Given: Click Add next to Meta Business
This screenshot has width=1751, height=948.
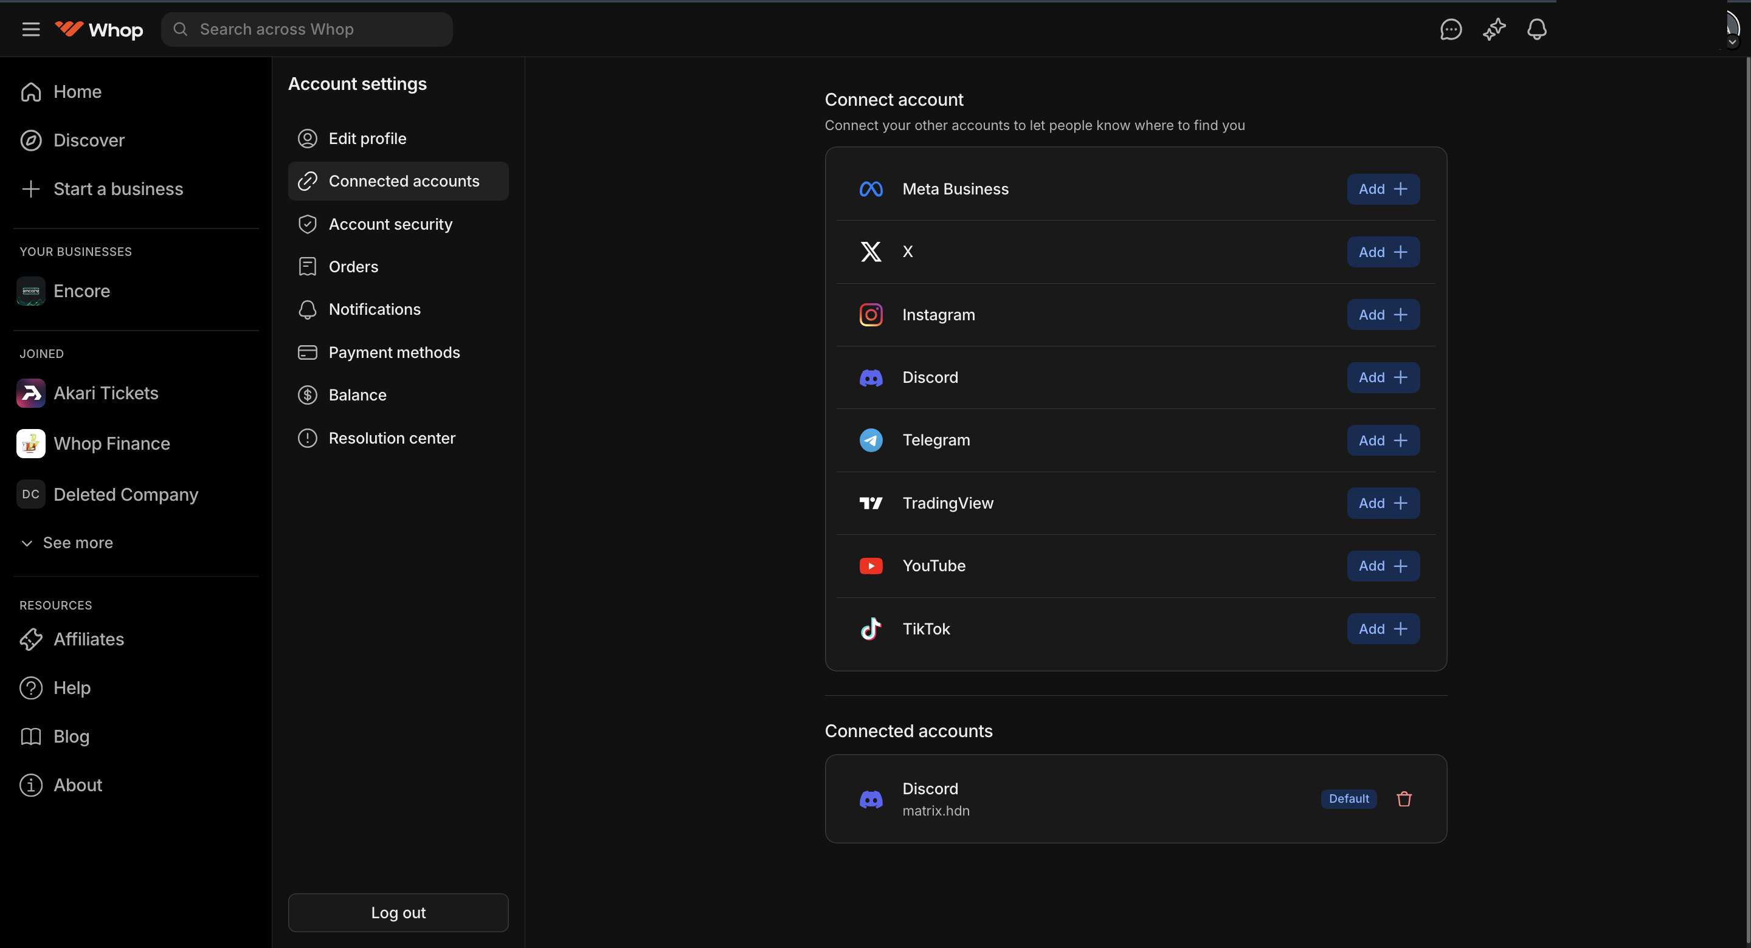Looking at the screenshot, I should [1383, 189].
